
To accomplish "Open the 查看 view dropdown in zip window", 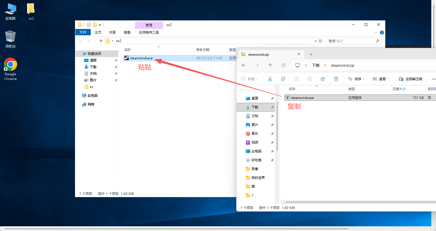I will click(x=381, y=79).
